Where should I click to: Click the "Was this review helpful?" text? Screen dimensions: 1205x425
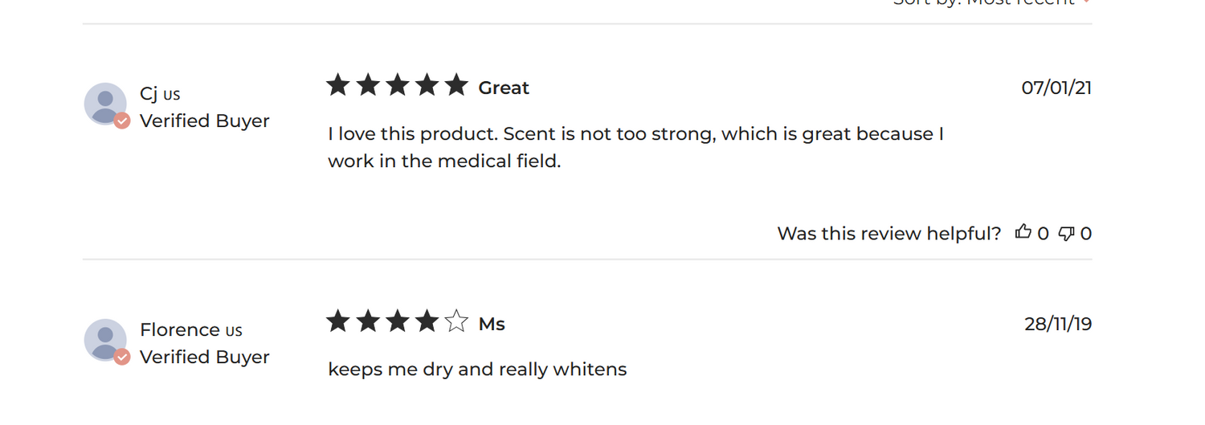click(888, 234)
